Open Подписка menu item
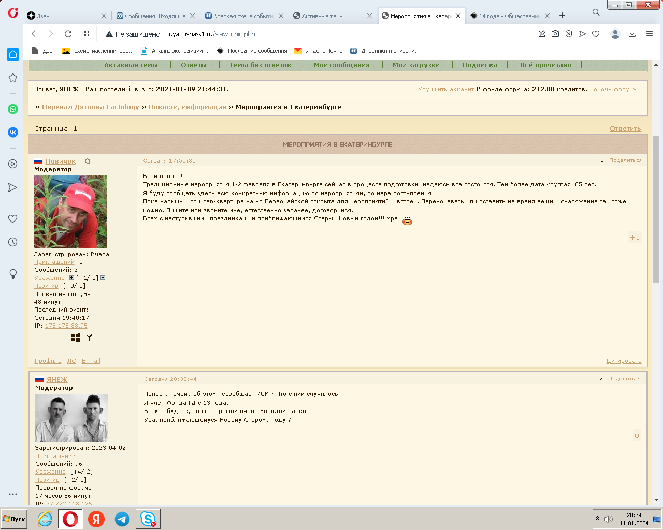Image resolution: width=663 pixels, height=530 pixels. pyautogui.click(x=480, y=65)
